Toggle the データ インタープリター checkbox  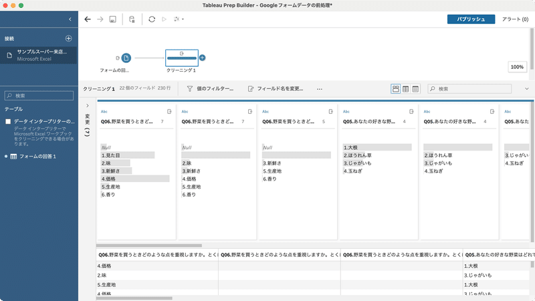point(8,122)
